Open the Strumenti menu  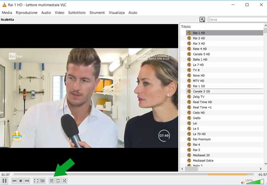[x=97, y=12]
